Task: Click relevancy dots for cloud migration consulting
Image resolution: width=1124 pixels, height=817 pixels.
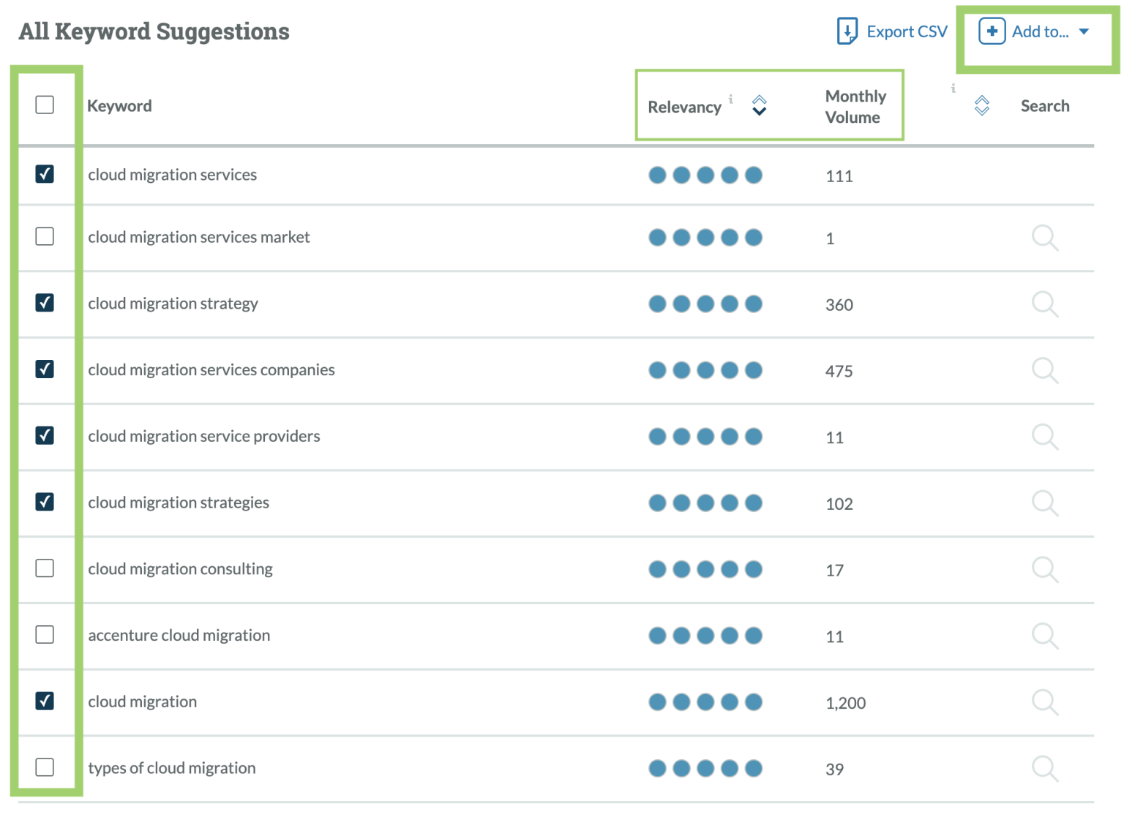Action: point(705,569)
